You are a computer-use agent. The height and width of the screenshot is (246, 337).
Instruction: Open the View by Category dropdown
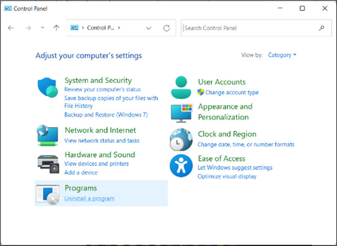point(282,55)
